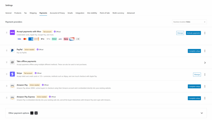This screenshot has width=212, height=120.
Task: Click the Test account badge on Stripe
Action: coord(28,73)
